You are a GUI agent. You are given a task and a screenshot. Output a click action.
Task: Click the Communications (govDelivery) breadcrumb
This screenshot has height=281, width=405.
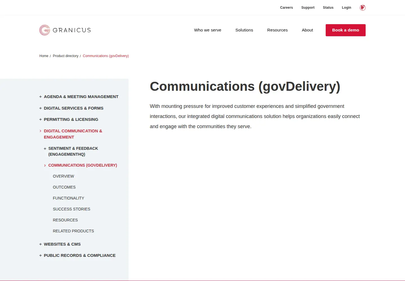[106, 56]
